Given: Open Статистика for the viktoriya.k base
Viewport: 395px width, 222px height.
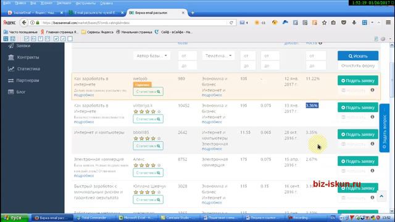Looking at the screenshot, I should tap(148, 119).
